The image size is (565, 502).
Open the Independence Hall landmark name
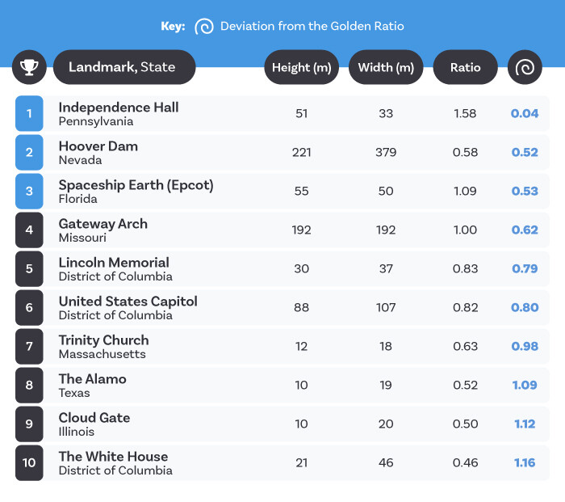tap(119, 108)
